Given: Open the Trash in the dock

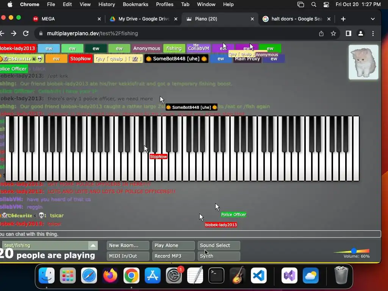Looking at the screenshot, I should coord(341,275).
